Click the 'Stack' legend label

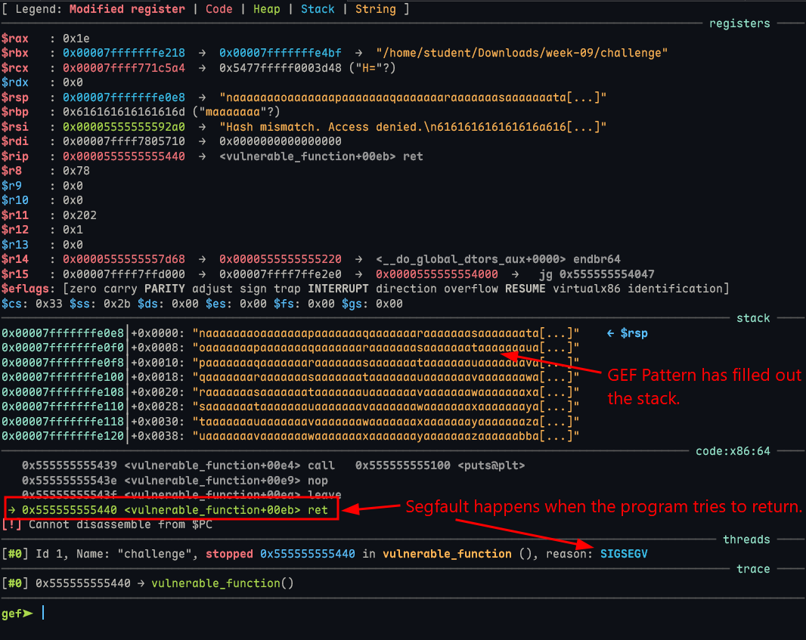click(318, 9)
